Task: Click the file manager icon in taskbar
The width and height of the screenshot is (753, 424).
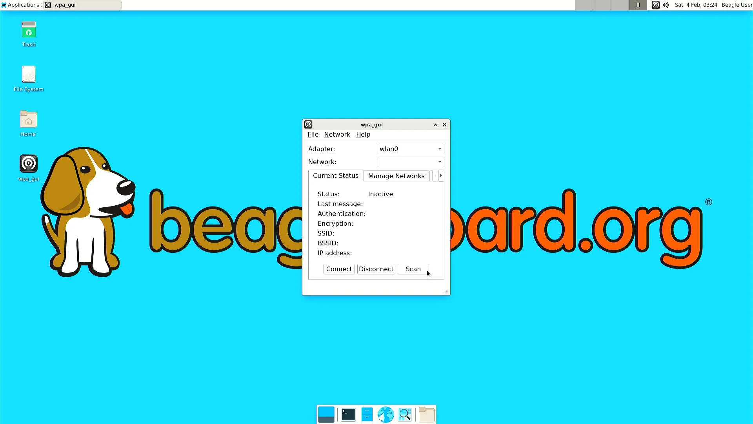Action: coord(367,414)
